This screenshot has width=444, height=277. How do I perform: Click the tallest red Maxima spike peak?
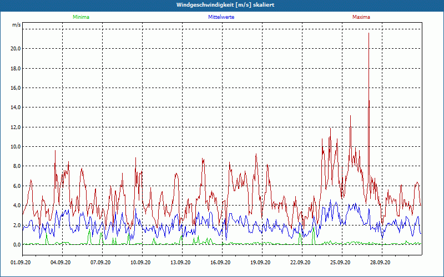click(369, 33)
